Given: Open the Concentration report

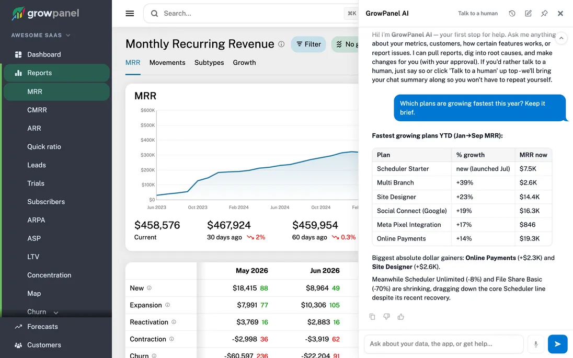Looking at the screenshot, I should tap(49, 275).
